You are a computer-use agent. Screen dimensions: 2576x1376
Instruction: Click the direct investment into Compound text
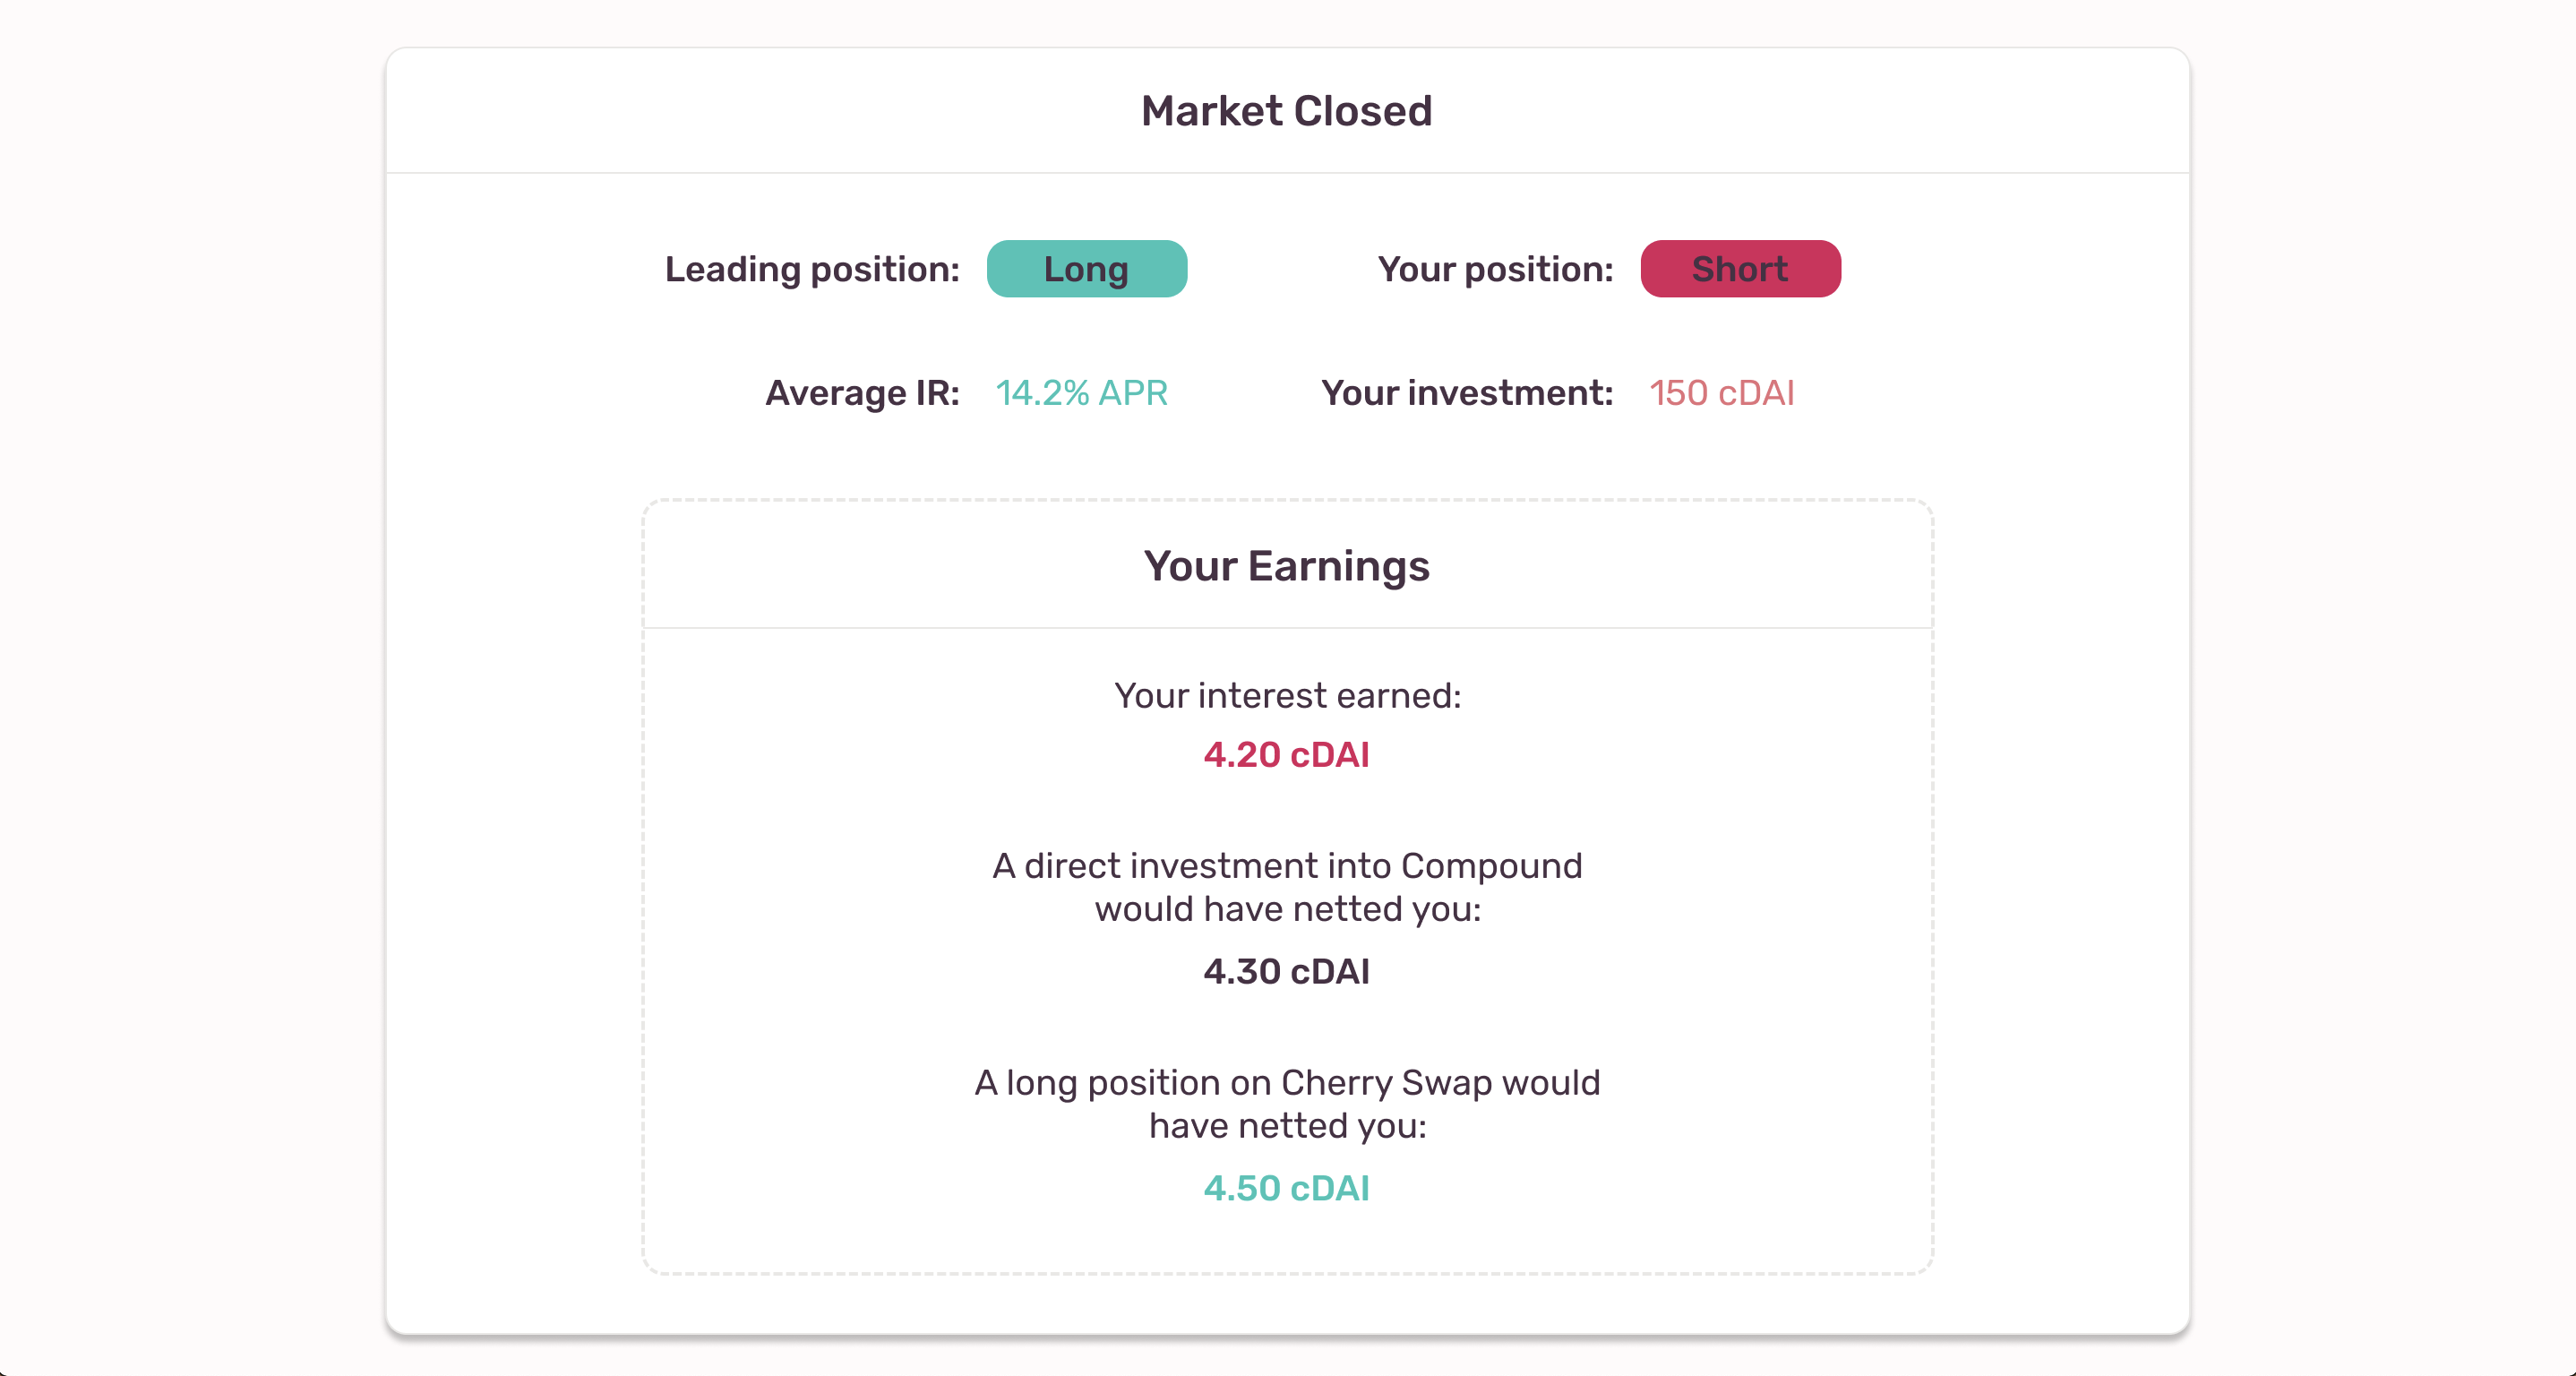1287,865
